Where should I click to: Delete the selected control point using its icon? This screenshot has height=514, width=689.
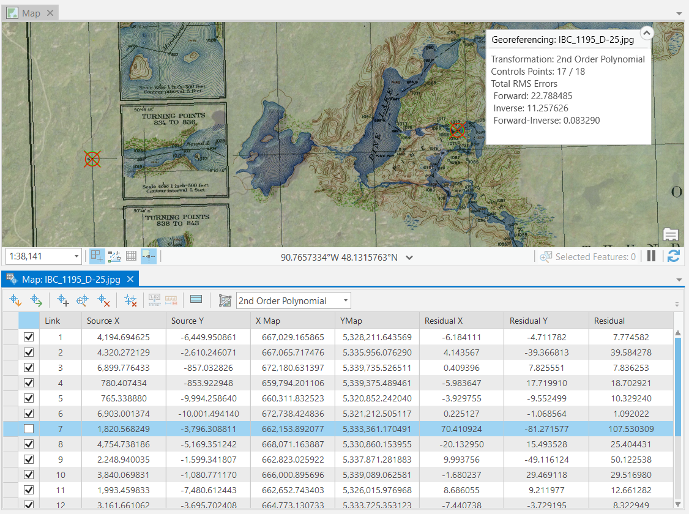(102, 300)
